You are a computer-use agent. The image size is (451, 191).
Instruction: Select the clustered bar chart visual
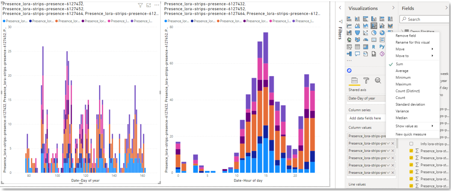(366, 19)
